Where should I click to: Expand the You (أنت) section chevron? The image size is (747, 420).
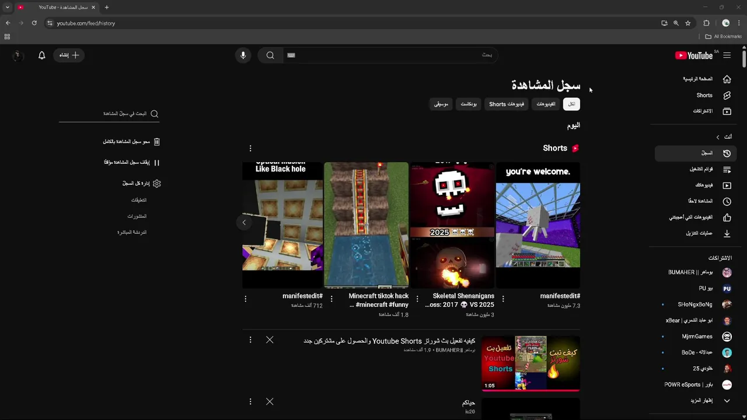click(718, 137)
